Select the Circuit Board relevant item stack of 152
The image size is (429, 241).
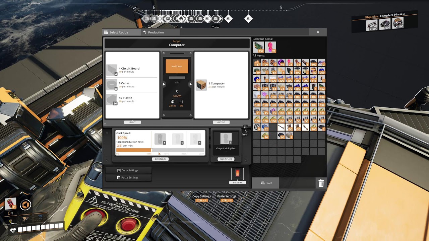click(258, 47)
